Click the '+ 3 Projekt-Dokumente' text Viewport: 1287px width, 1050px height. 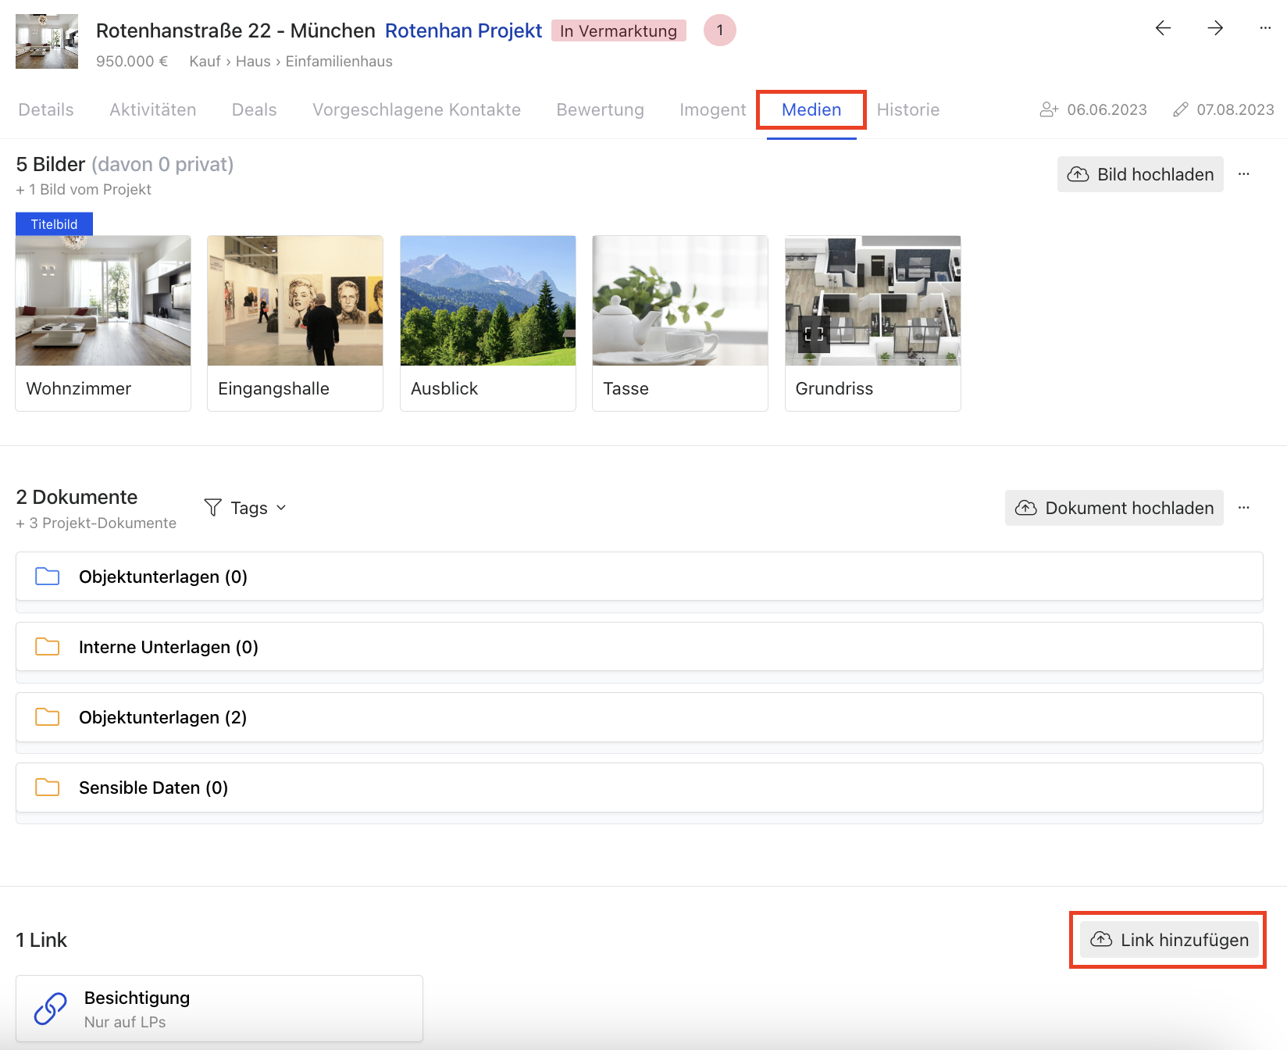[96, 523]
